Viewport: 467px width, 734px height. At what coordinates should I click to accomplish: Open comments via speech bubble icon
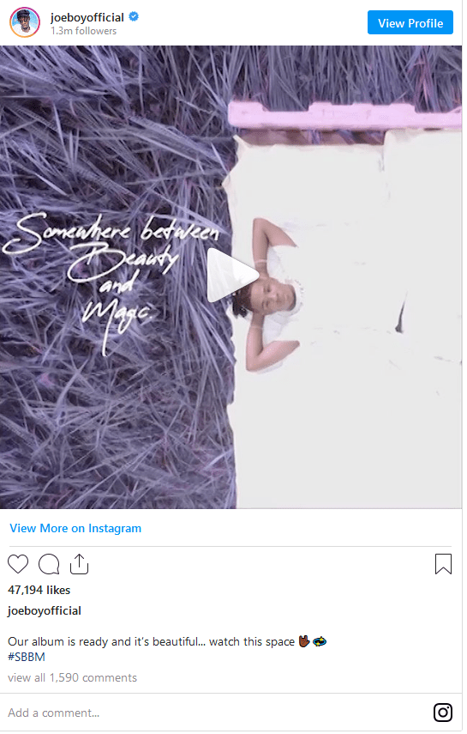[49, 564]
